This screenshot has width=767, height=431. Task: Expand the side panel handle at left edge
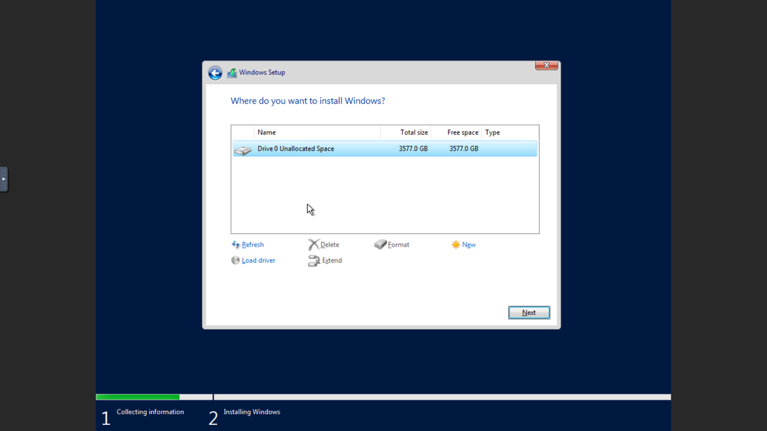point(4,179)
